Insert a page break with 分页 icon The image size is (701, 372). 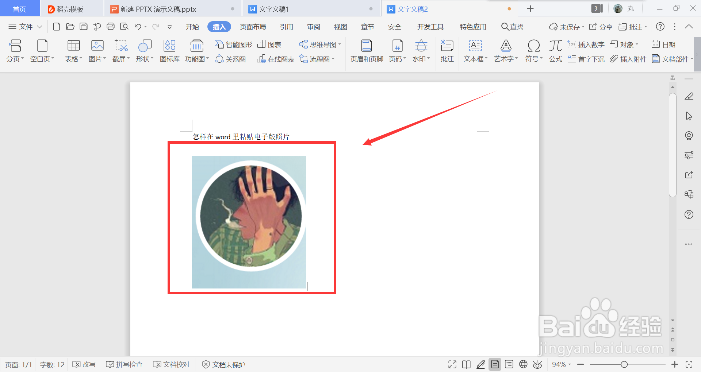[x=15, y=46]
